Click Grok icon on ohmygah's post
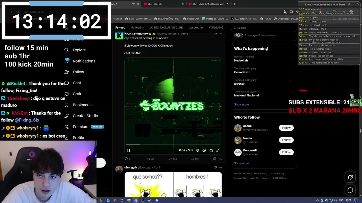362x203 pixels. 215,167
